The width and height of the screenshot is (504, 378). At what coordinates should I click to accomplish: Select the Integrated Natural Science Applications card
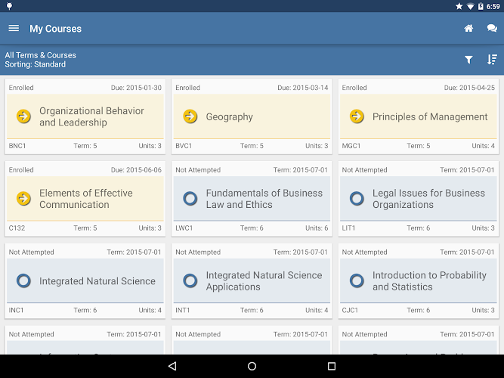coord(264,281)
